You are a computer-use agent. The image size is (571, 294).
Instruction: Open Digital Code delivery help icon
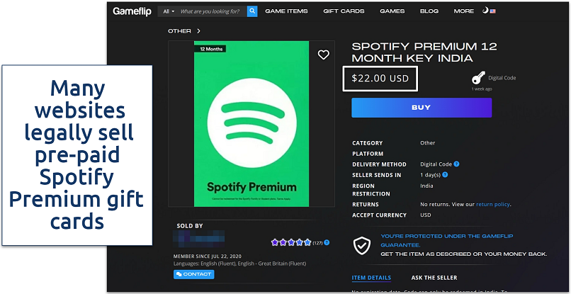pos(457,164)
